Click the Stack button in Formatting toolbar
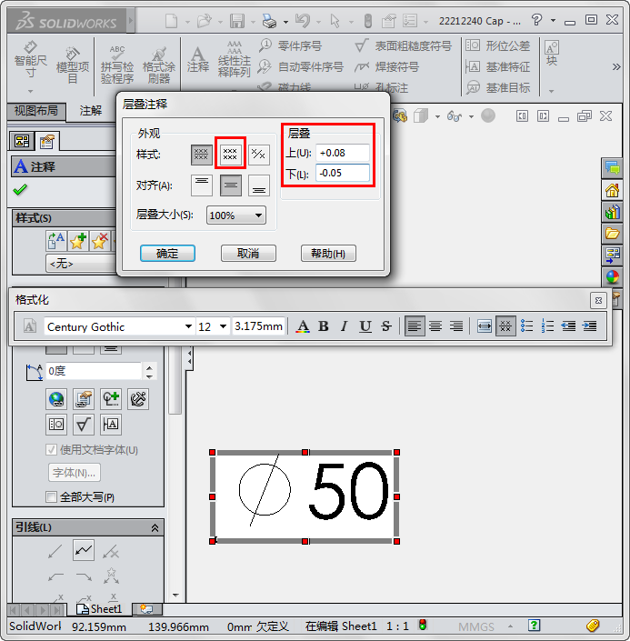The image size is (630, 641). point(505,326)
